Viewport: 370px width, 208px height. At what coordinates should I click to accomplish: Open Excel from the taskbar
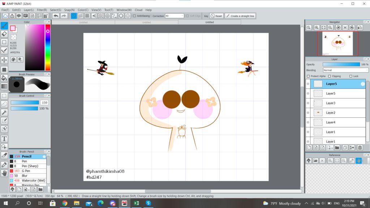(x=136, y=203)
